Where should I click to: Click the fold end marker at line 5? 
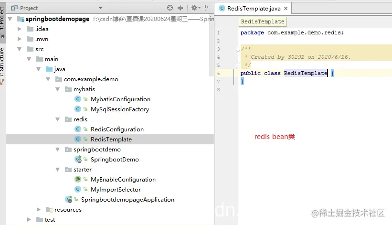coord(238,65)
